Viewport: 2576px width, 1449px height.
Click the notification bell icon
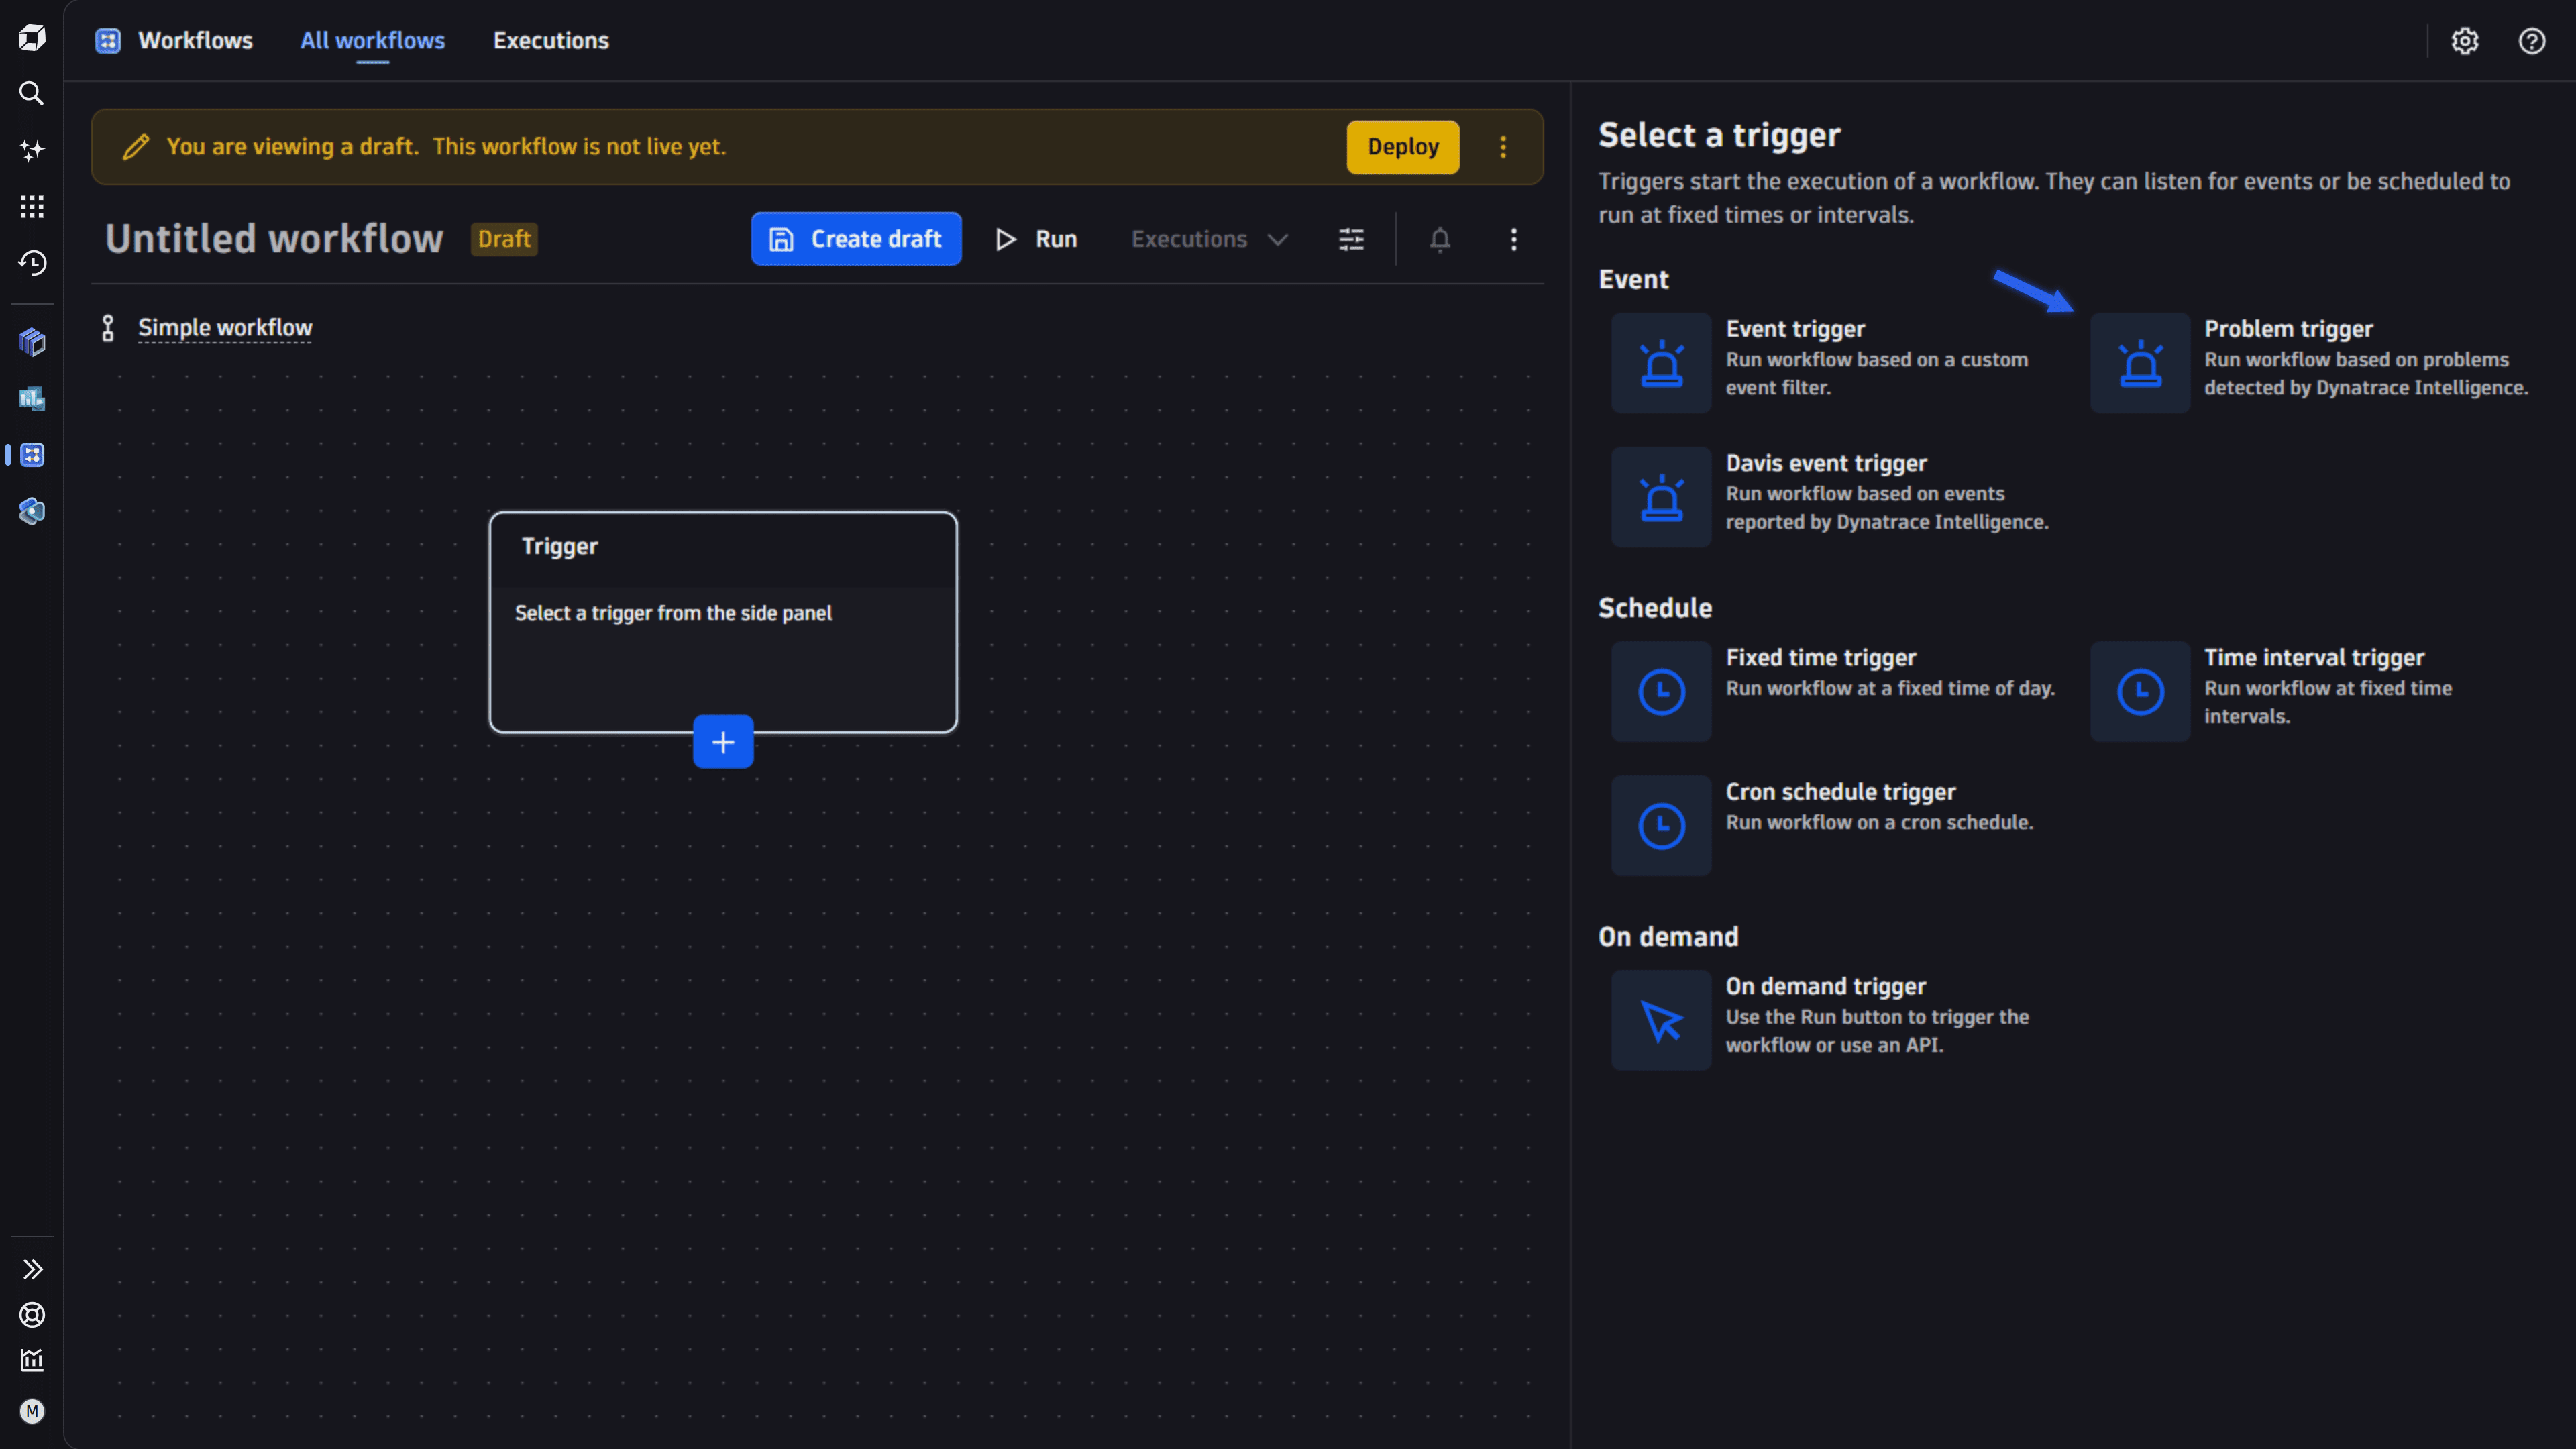coord(1440,239)
